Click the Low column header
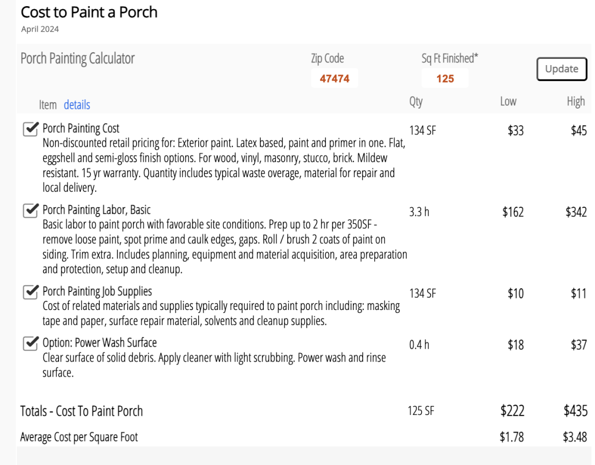The width and height of the screenshot is (595, 465). (x=508, y=102)
